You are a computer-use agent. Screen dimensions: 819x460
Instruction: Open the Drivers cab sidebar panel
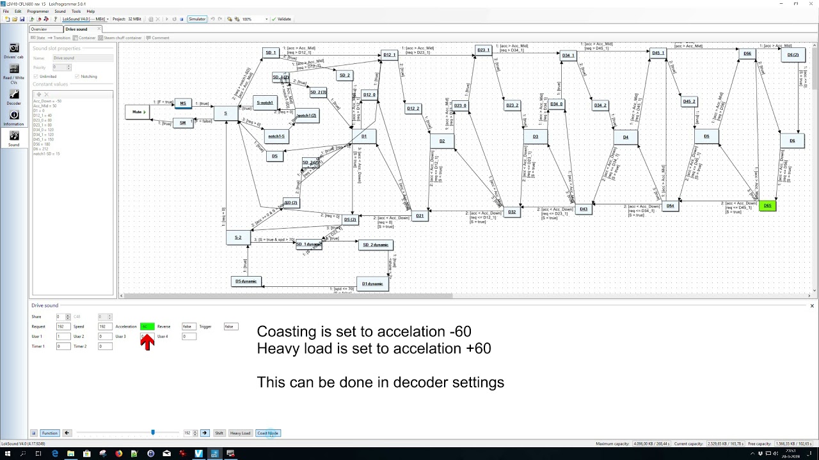pyautogui.click(x=13, y=51)
